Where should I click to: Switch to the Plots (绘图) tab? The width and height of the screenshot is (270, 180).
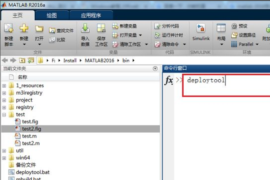[52, 15]
